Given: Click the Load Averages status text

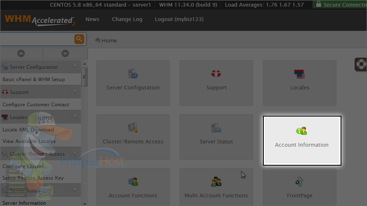Looking at the screenshot, I should [264, 5].
